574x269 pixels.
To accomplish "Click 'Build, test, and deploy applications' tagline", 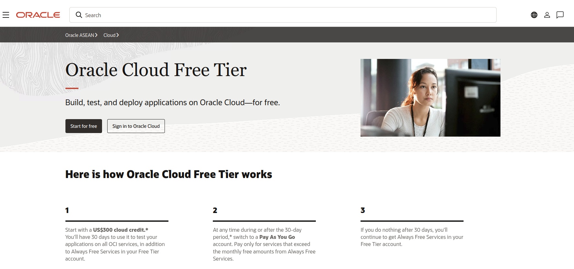I will click(x=173, y=102).
